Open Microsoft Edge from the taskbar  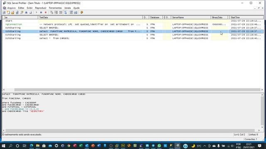[x=32, y=146]
